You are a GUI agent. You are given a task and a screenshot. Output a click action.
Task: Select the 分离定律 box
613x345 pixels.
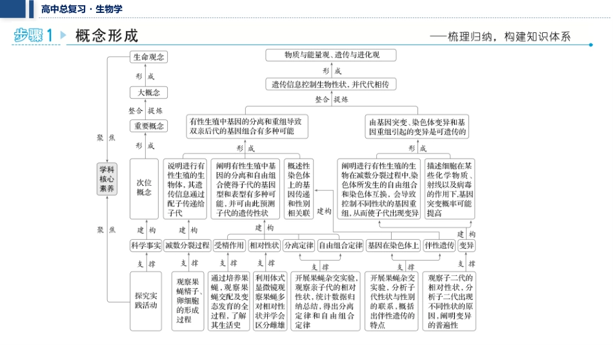[299, 245]
